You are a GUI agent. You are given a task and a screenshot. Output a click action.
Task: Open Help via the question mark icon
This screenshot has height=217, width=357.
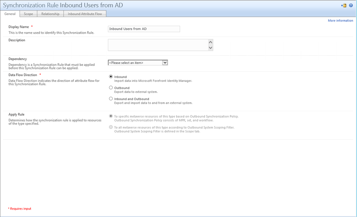[351, 5]
